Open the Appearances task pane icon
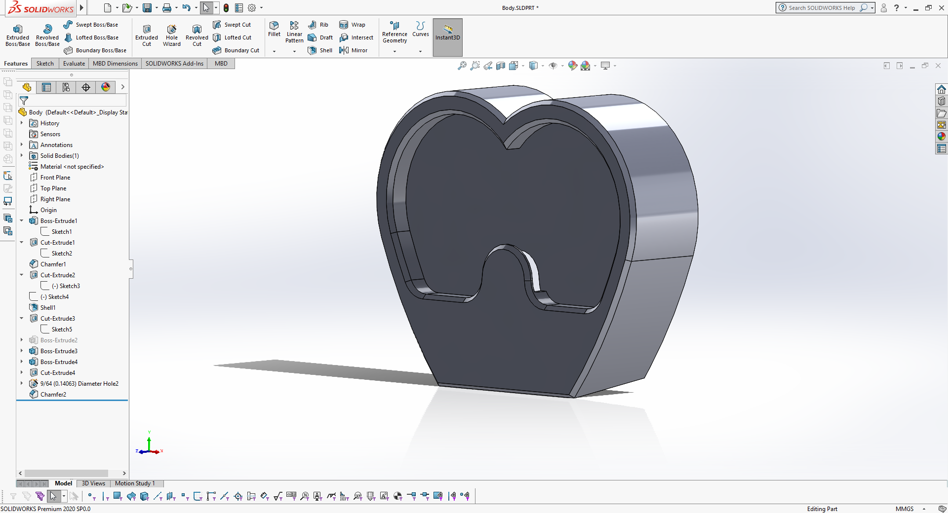 942,137
